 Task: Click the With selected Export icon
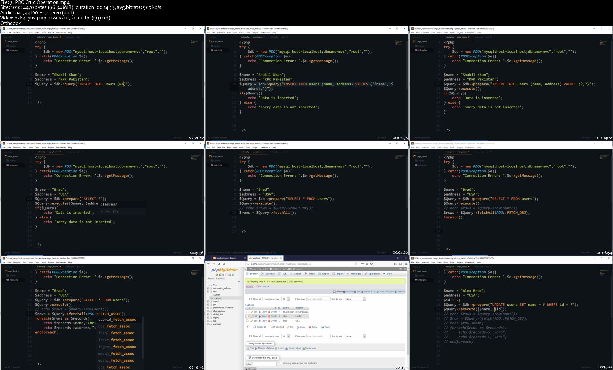322,327
